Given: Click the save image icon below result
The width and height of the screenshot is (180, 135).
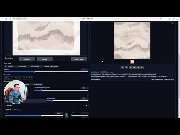Looking at the screenshot, I should [x=126, y=67].
